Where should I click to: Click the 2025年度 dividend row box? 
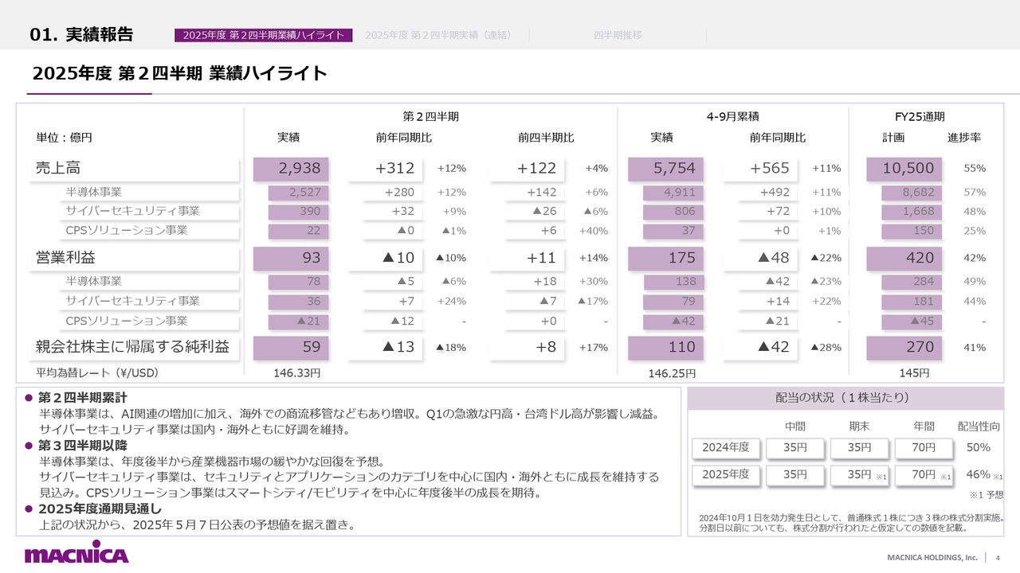726,474
